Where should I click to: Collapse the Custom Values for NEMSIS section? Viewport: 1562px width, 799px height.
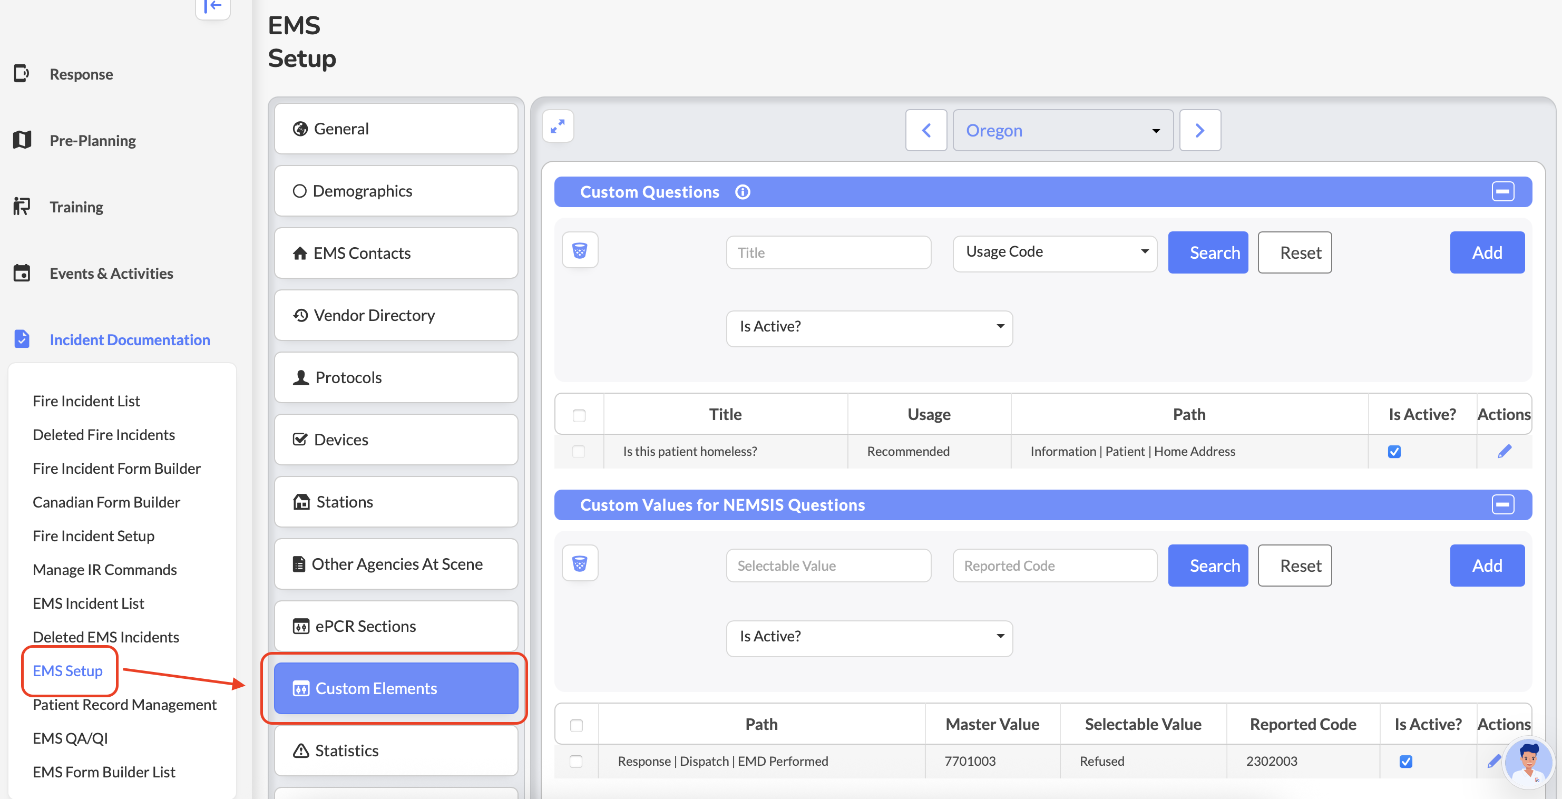(x=1502, y=505)
